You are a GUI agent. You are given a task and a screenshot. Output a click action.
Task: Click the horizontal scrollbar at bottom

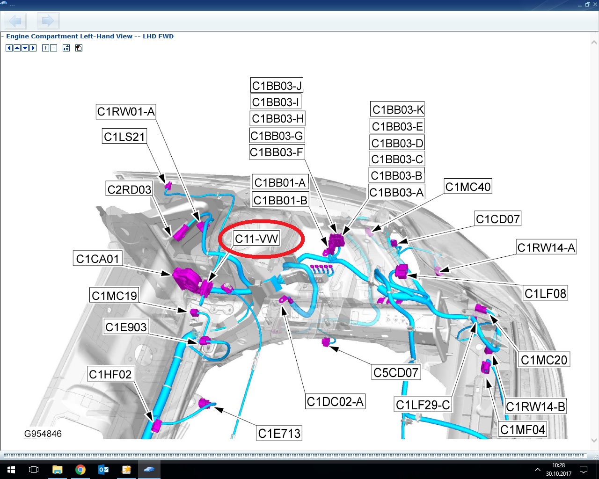[x=295, y=456]
